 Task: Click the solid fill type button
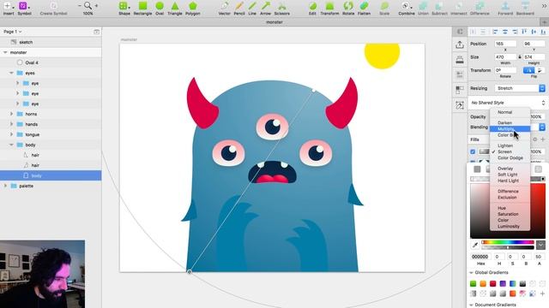(477, 169)
